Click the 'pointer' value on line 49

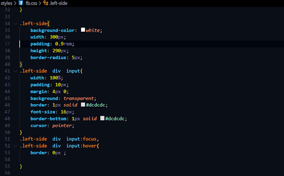point(62,125)
